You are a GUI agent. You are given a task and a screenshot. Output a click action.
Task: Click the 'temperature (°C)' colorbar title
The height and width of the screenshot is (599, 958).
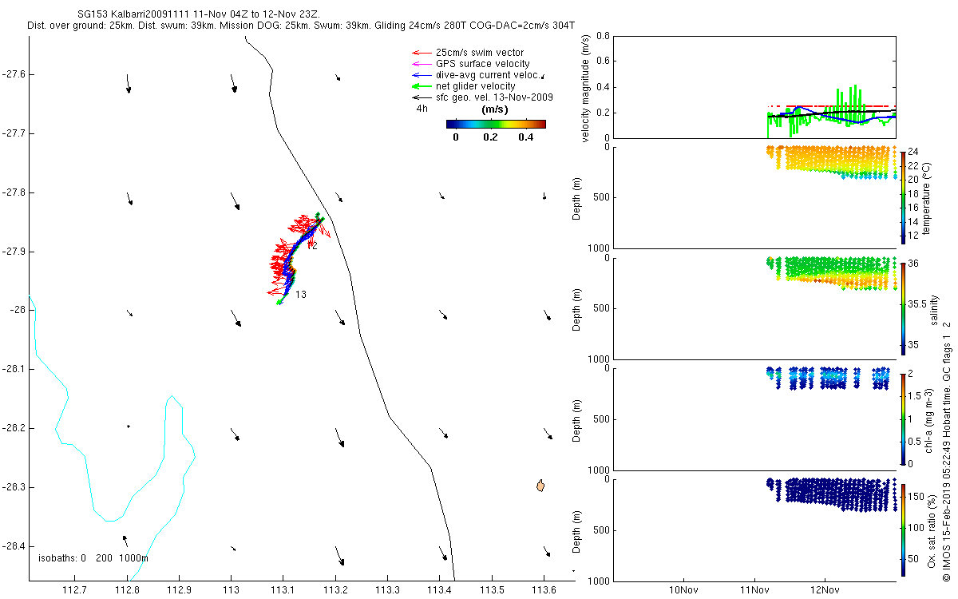[927, 197]
